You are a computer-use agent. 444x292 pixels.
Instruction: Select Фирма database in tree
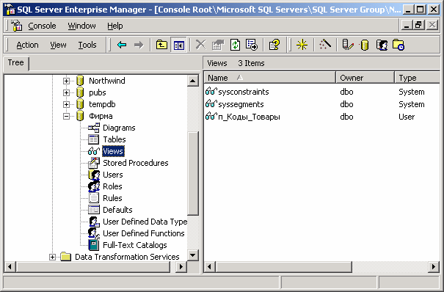pyautogui.click(x=101, y=116)
